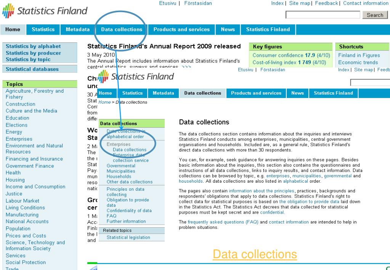Open the Annual Report 2009 released headline
Screen dimensions: 390x270
point(164,46)
